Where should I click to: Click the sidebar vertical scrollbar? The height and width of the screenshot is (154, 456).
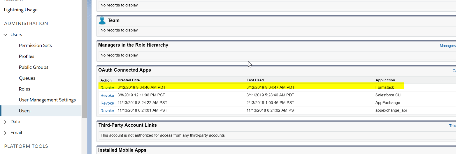84,59
